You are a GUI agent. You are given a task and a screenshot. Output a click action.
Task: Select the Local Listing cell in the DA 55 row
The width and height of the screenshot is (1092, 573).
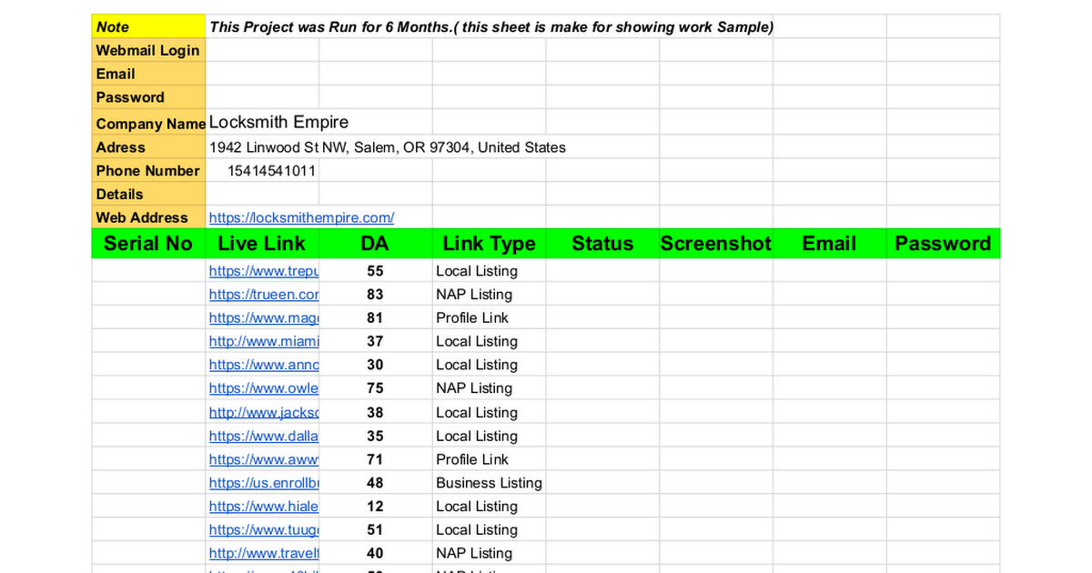click(489, 271)
